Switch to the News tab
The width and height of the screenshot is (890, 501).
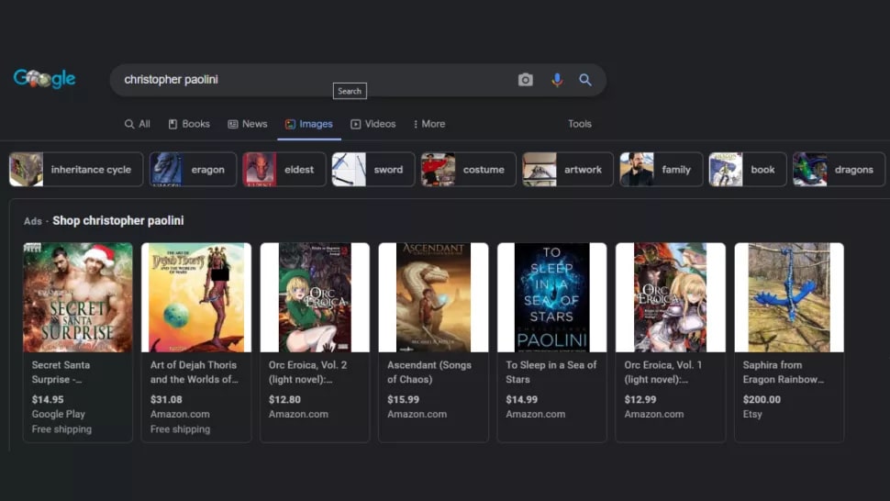pyautogui.click(x=248, y=124)
